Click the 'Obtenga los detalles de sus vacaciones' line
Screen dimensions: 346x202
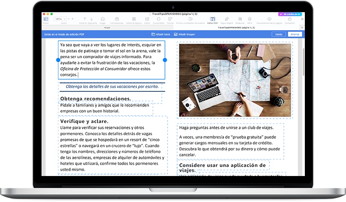[112, 87]
